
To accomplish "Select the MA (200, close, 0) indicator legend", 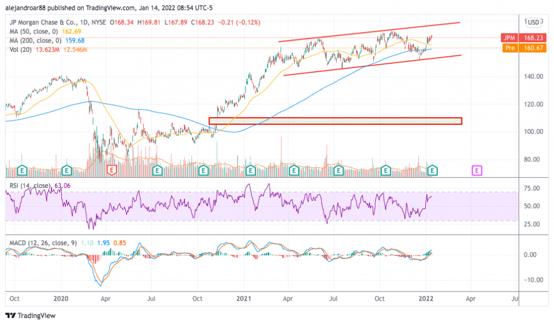I will click(x=35, y=40).
